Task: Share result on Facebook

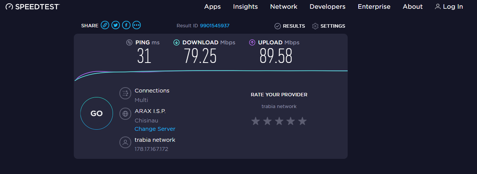Action: 126,25
